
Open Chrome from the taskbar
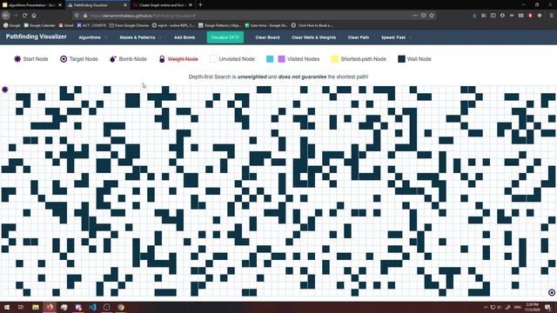coord(121,307)
